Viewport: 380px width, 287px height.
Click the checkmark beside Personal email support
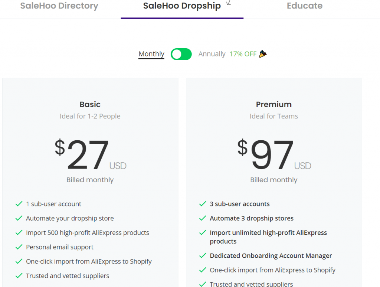(19, 247)
